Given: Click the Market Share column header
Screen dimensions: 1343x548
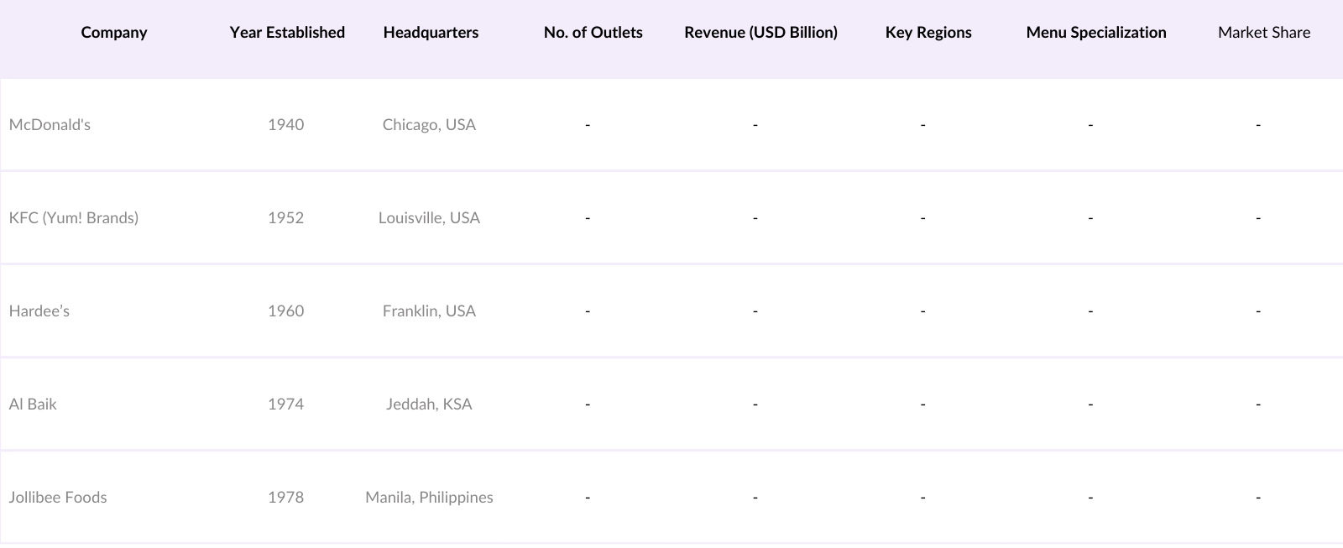Looking at the screenshot, I should [x=1264, y=33].
